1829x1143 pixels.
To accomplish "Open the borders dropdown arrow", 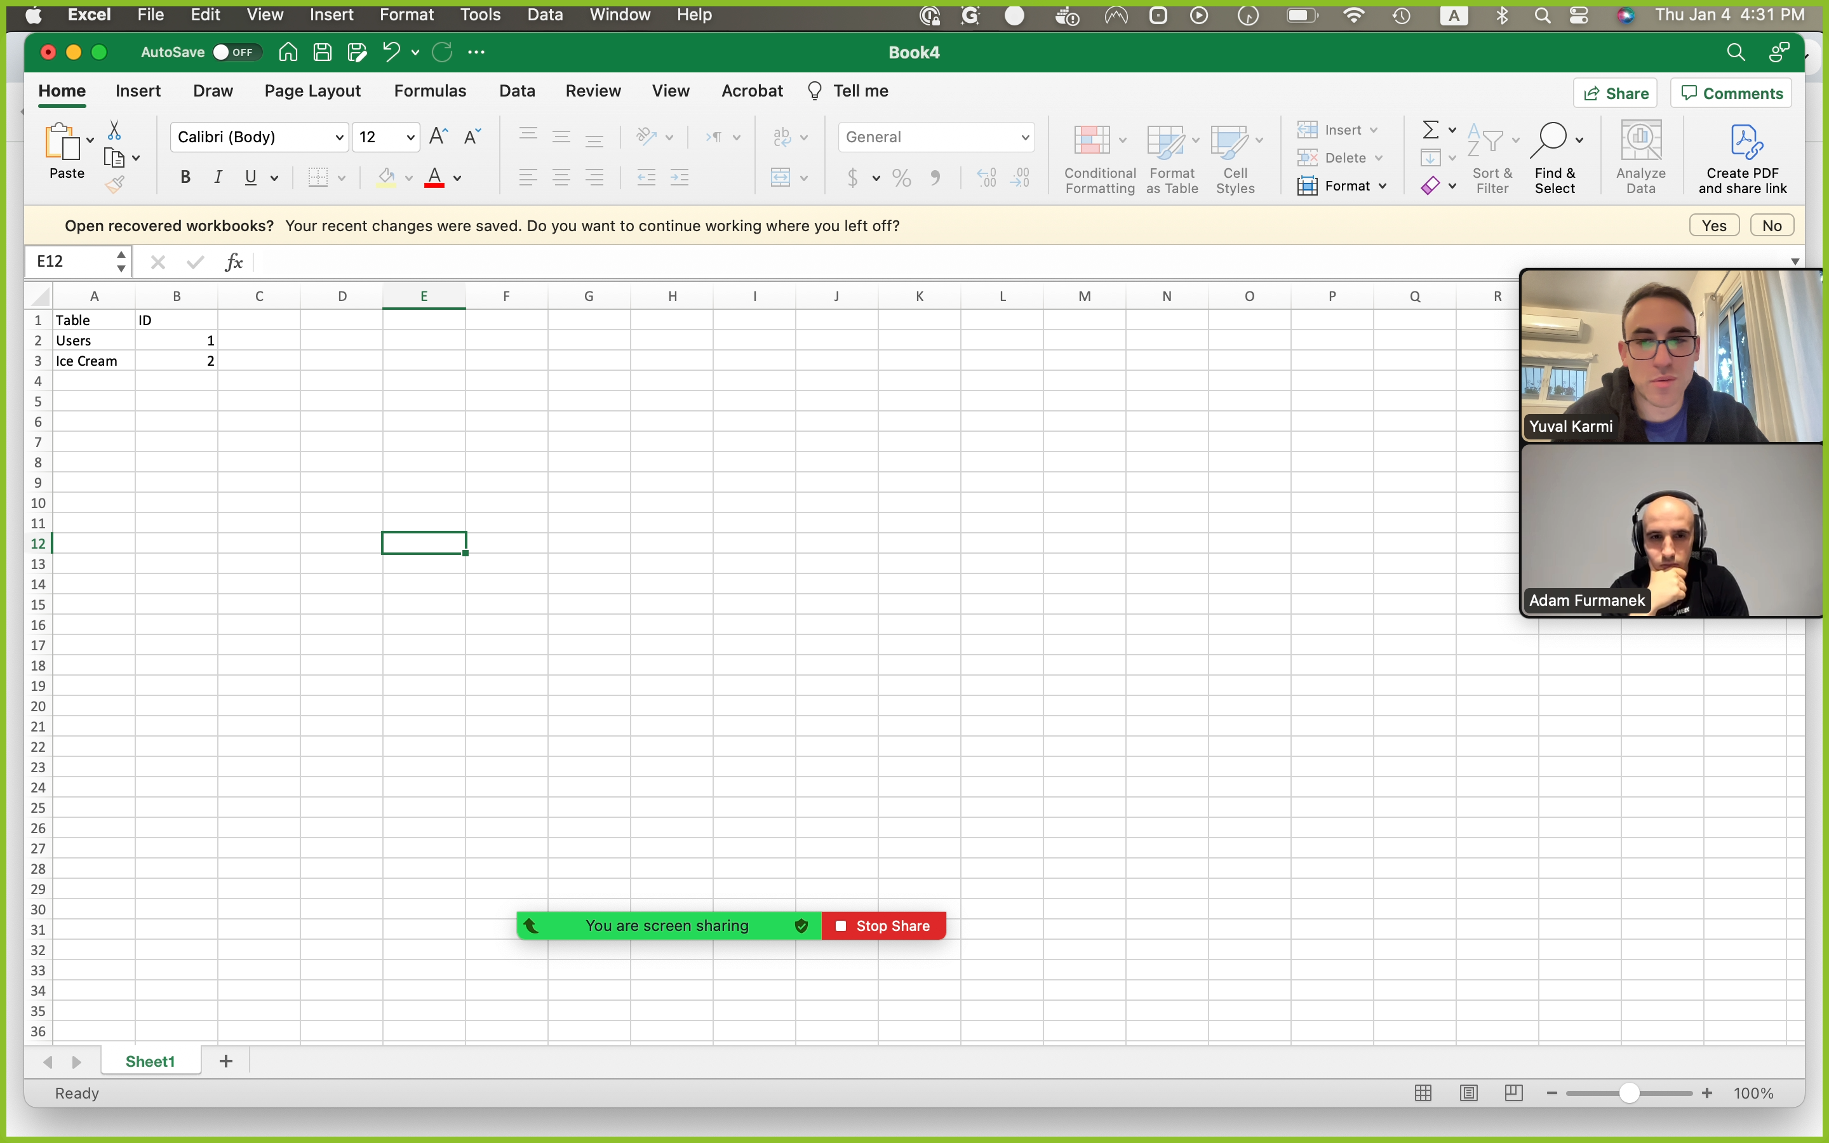I will tap(342, 178).
